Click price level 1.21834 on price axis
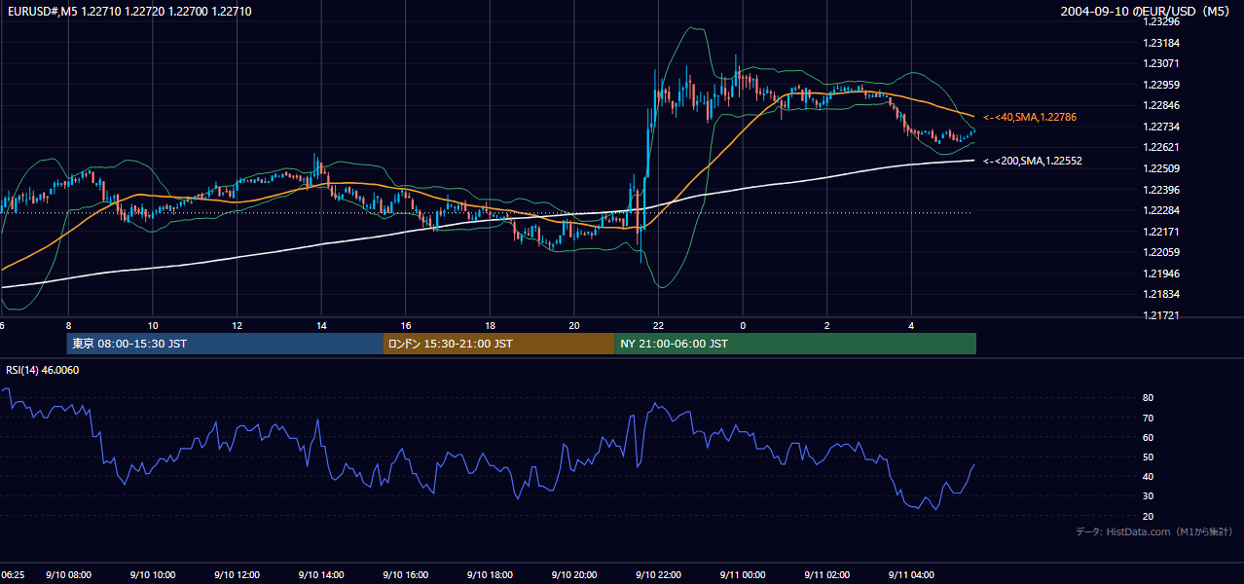The image size is (1244, 584). [1160, 294]
